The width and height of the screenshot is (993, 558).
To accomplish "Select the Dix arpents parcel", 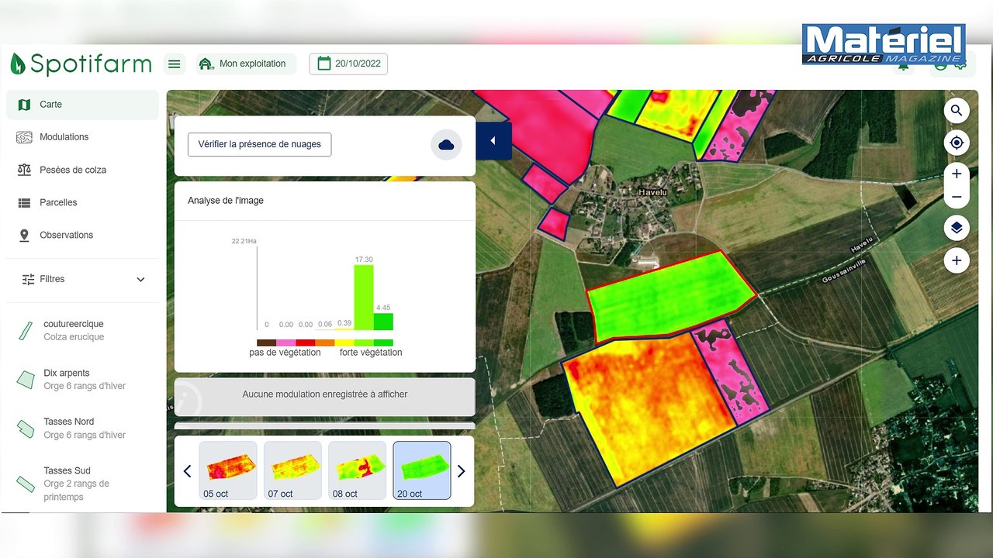I will (x=82, y=379).
